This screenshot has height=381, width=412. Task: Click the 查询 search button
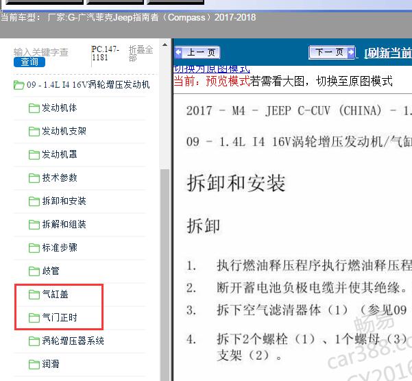coord(29,62)
